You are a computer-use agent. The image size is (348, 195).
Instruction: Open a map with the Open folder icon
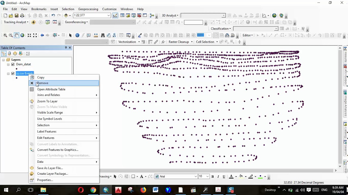(11, 15)
